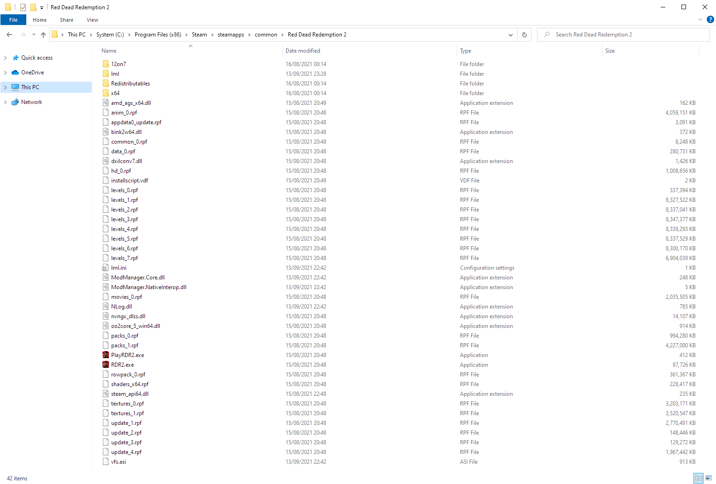Click the vfs.asi file icon

coord(106,462)
